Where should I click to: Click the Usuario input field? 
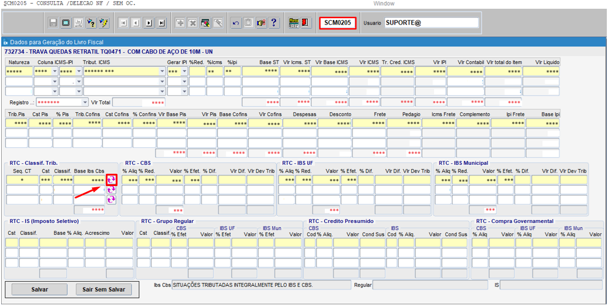(431, 23)
